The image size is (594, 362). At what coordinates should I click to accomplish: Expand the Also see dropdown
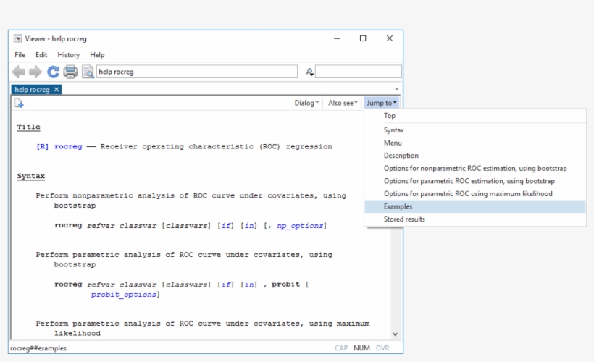[343, 103]
